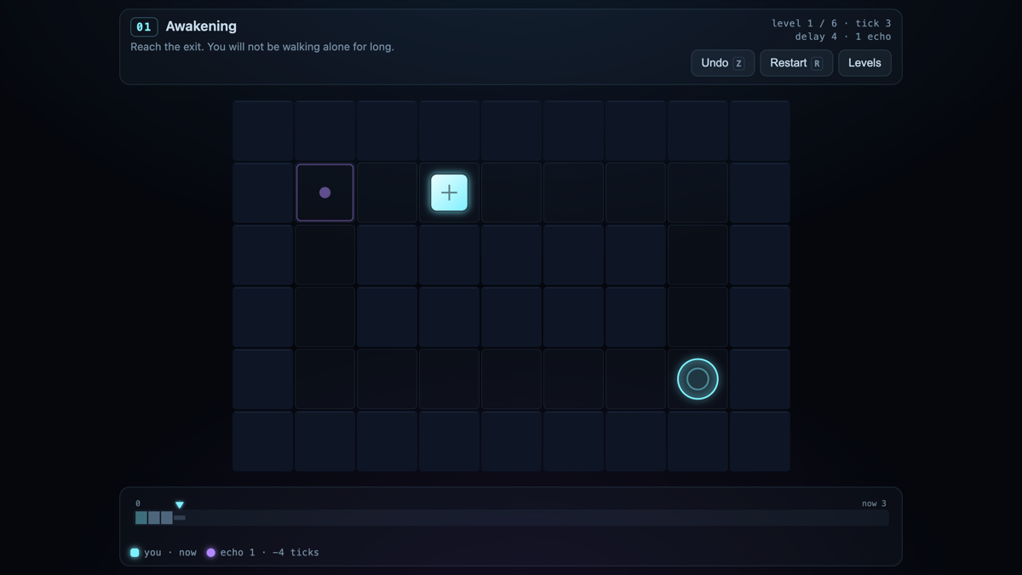Click the 'now 3' timeline label
This screenshot has height=575, width=1022.
click(874, 503)
